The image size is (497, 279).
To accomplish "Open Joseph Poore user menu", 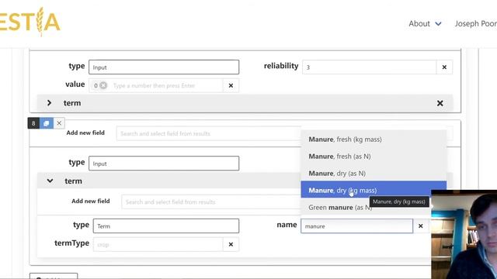I will [475, 24].
